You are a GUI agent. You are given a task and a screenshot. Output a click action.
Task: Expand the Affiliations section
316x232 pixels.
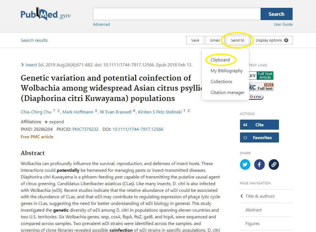[x=54, y=122]
